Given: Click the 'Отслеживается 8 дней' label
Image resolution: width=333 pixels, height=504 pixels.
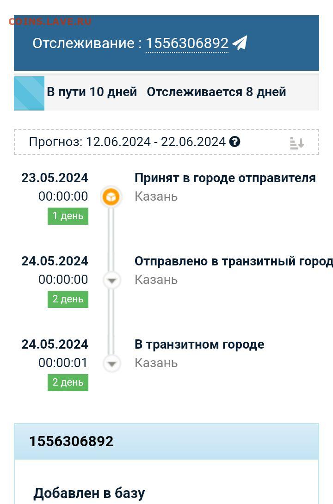Looking at the screenshot, I should coord(216,92).
